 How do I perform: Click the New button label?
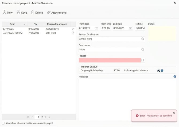(x=10, y=13)
